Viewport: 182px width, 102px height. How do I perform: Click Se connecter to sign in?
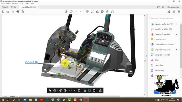click(173, 7)
